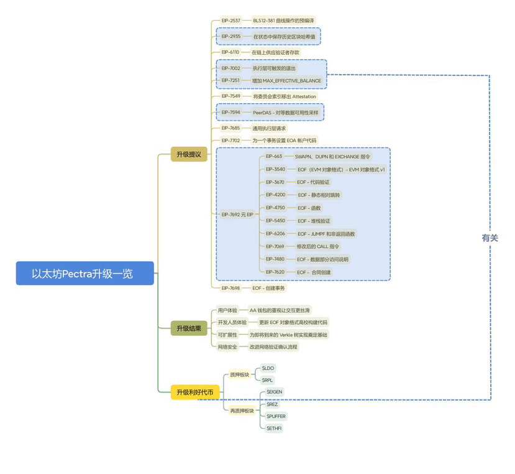
Task: Select the EIP-6110 node
Action: coord(230,52)
